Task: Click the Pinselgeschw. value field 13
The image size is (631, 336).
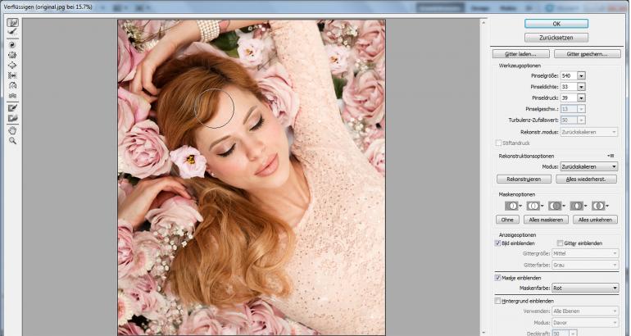Action: coord(569,109)
